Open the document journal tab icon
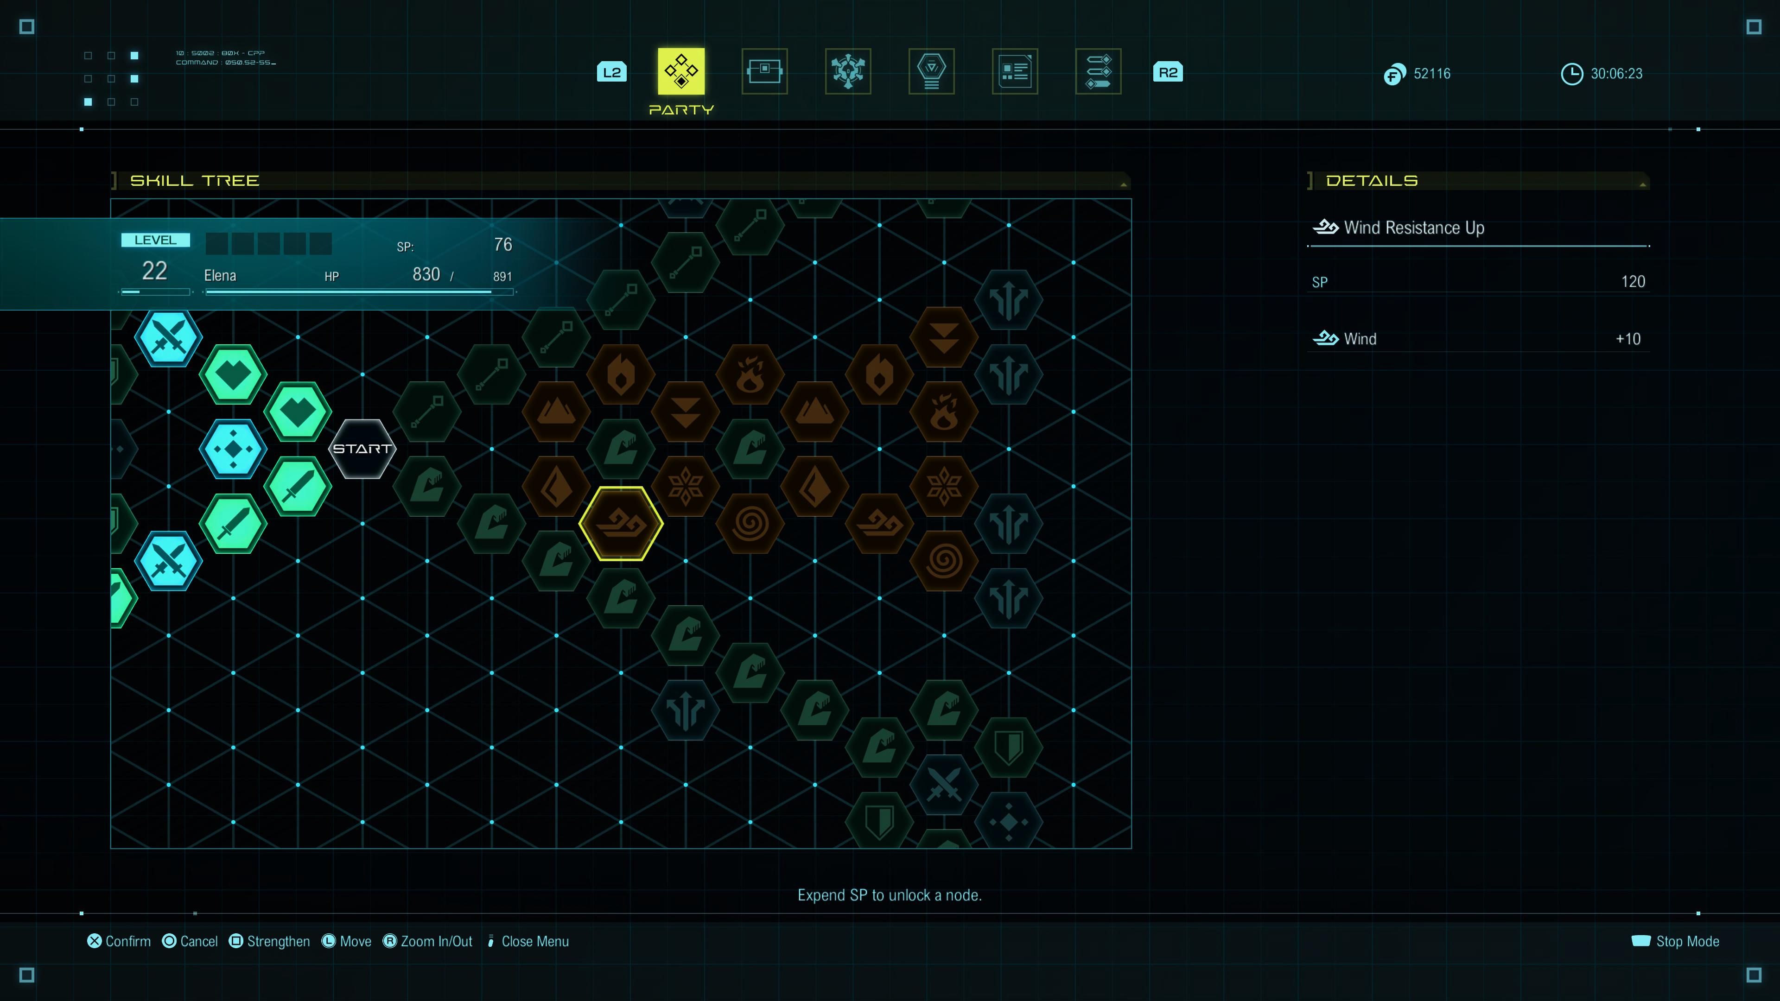1780x1001 pixels. click(x=1015, y=71)
